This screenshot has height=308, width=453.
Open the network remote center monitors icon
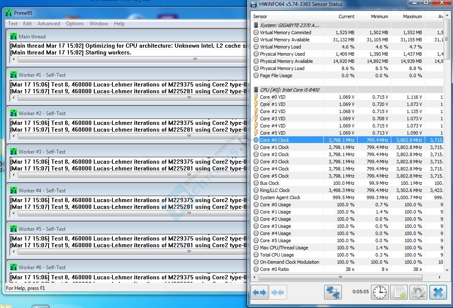tap(333, 292)
